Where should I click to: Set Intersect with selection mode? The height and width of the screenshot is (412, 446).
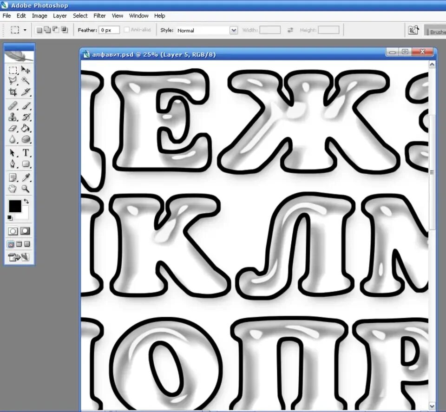(65, 30)
